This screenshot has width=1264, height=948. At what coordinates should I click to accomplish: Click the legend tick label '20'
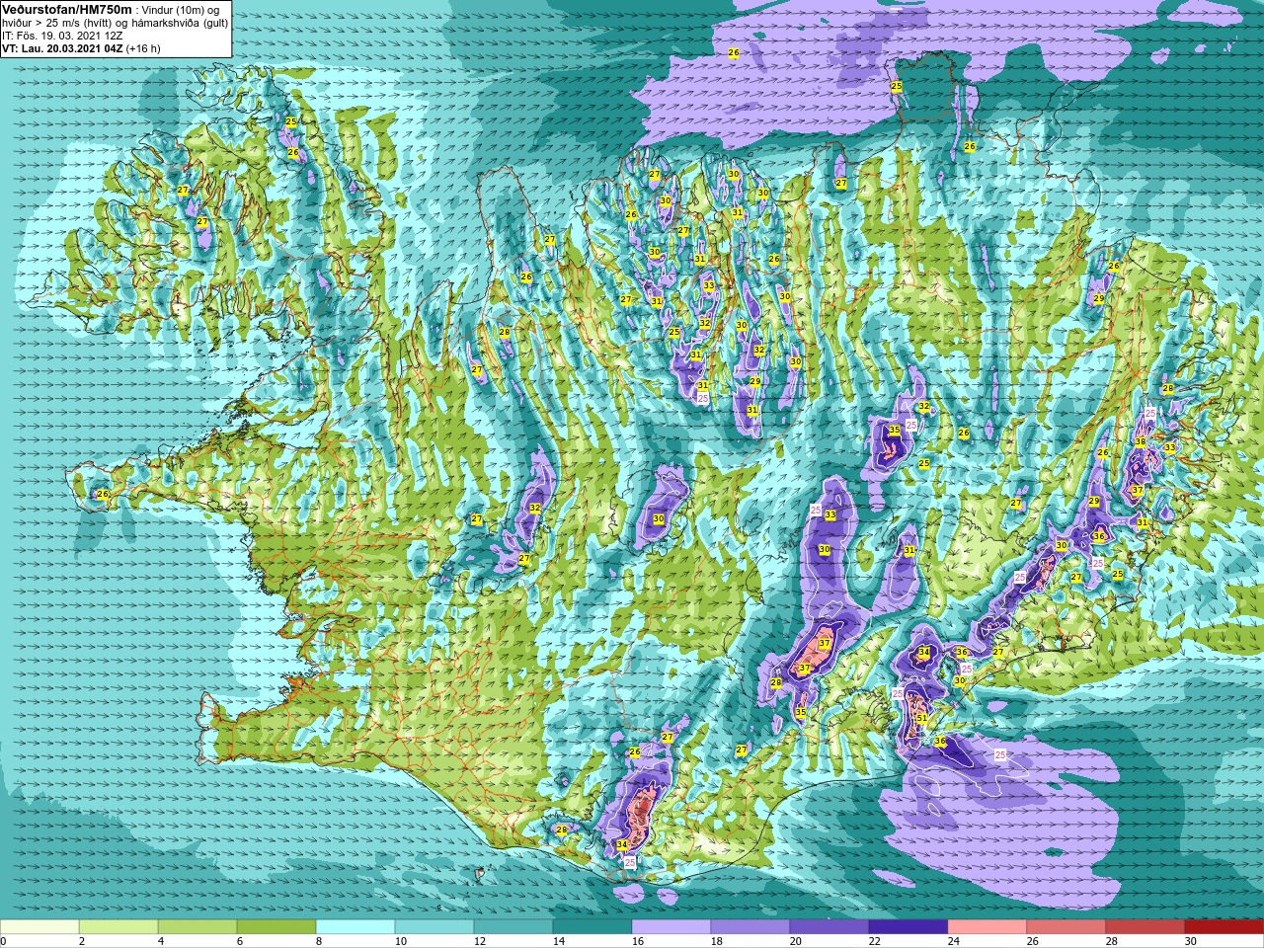tap(796, 941)
